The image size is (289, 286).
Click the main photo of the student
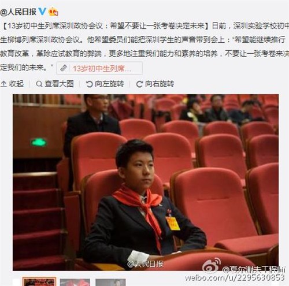point(146,183)
